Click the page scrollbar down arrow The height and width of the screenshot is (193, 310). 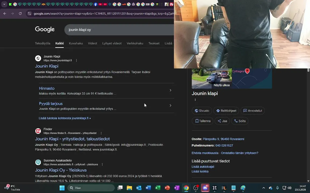click(308, 181)
